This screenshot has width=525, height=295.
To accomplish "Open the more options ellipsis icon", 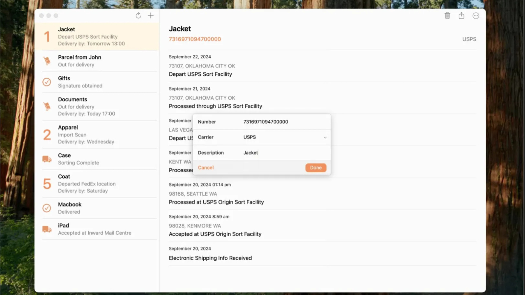I will (x=476, y=16).
